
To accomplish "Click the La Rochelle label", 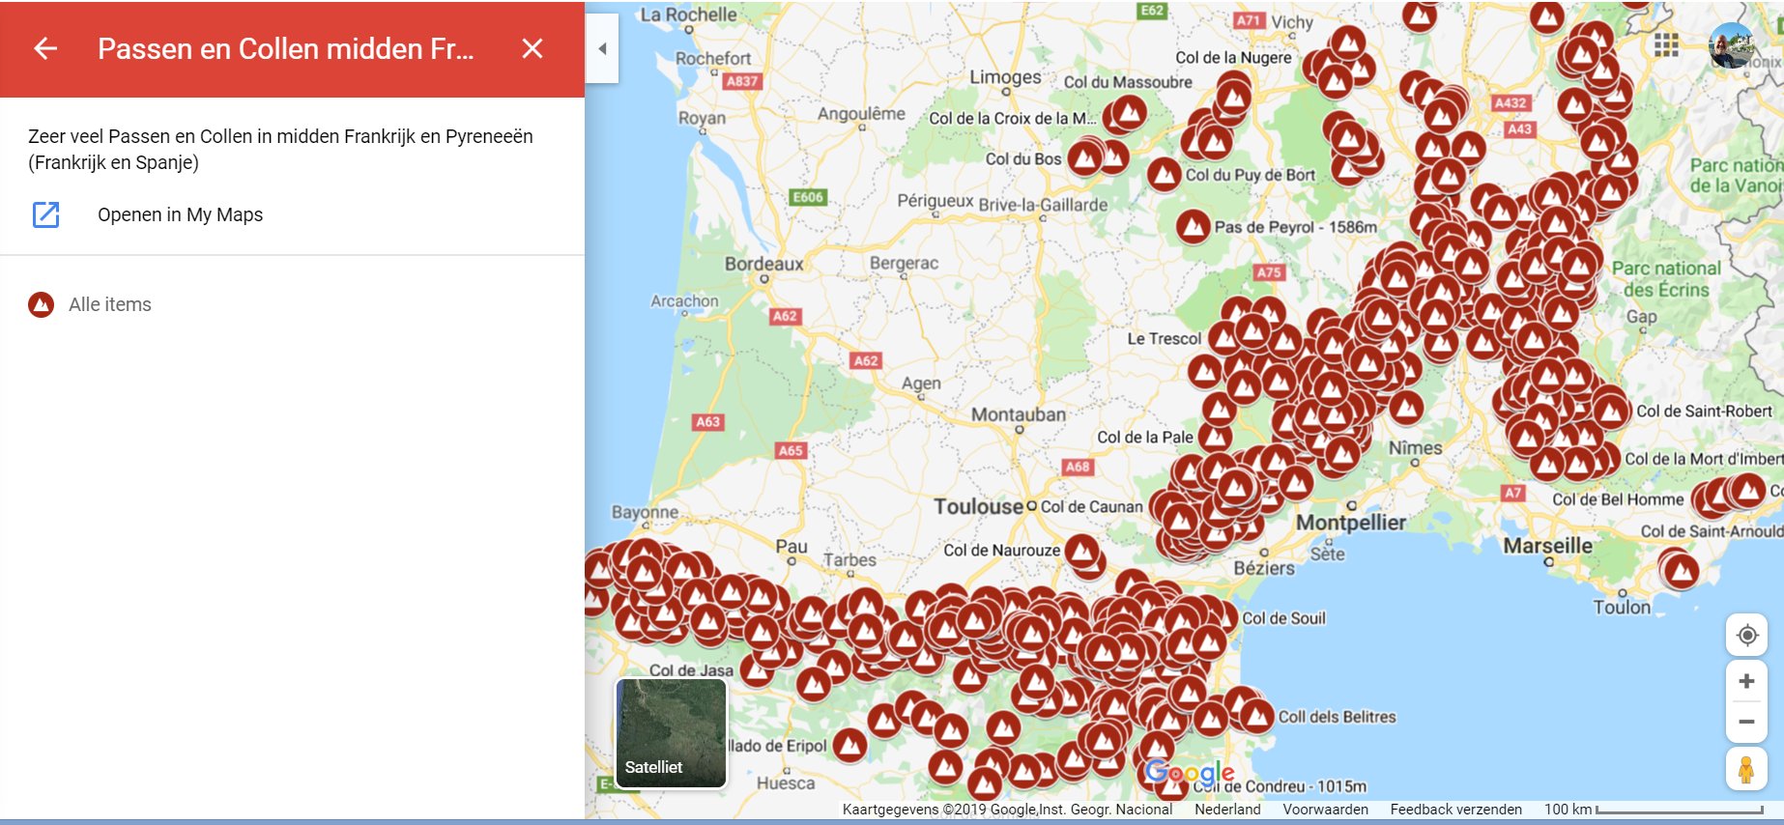I will coord(688,14).
